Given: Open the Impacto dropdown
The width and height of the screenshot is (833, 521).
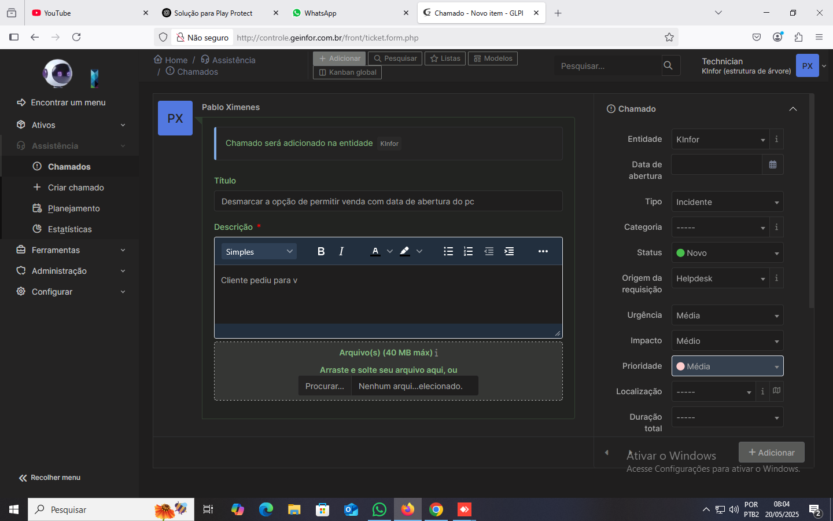Looking at the screenshot, I should 727,341.
